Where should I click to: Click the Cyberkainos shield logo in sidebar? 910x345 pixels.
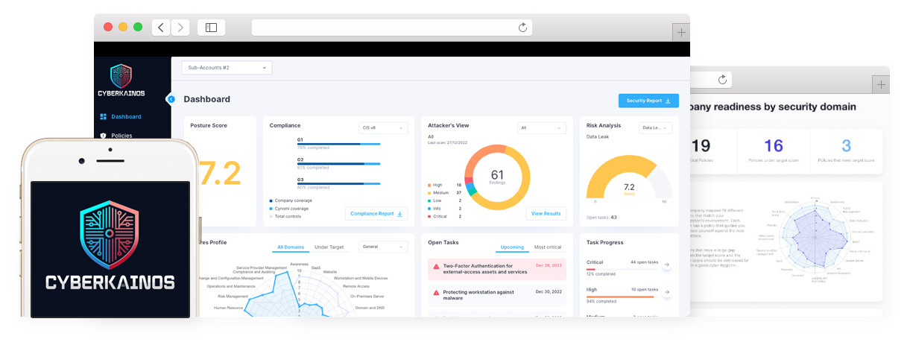[x=121, y=76]
